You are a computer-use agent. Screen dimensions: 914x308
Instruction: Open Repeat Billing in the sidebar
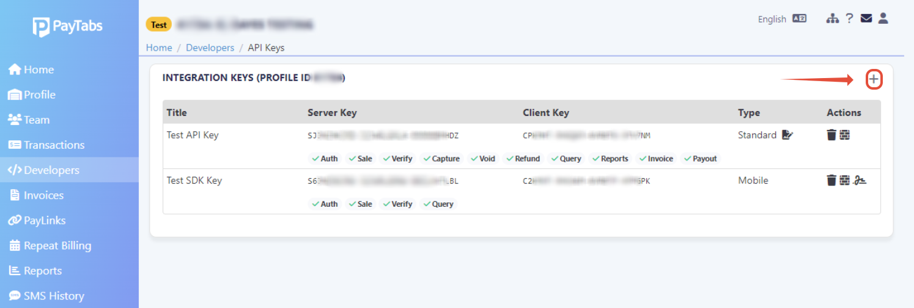coord(69,246)
